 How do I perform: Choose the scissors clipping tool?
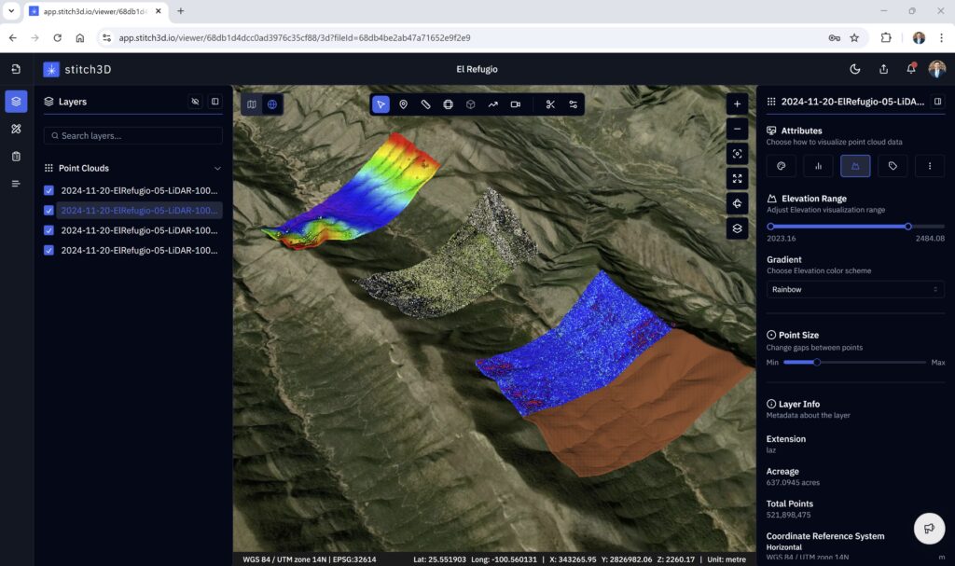coord(550,104)
